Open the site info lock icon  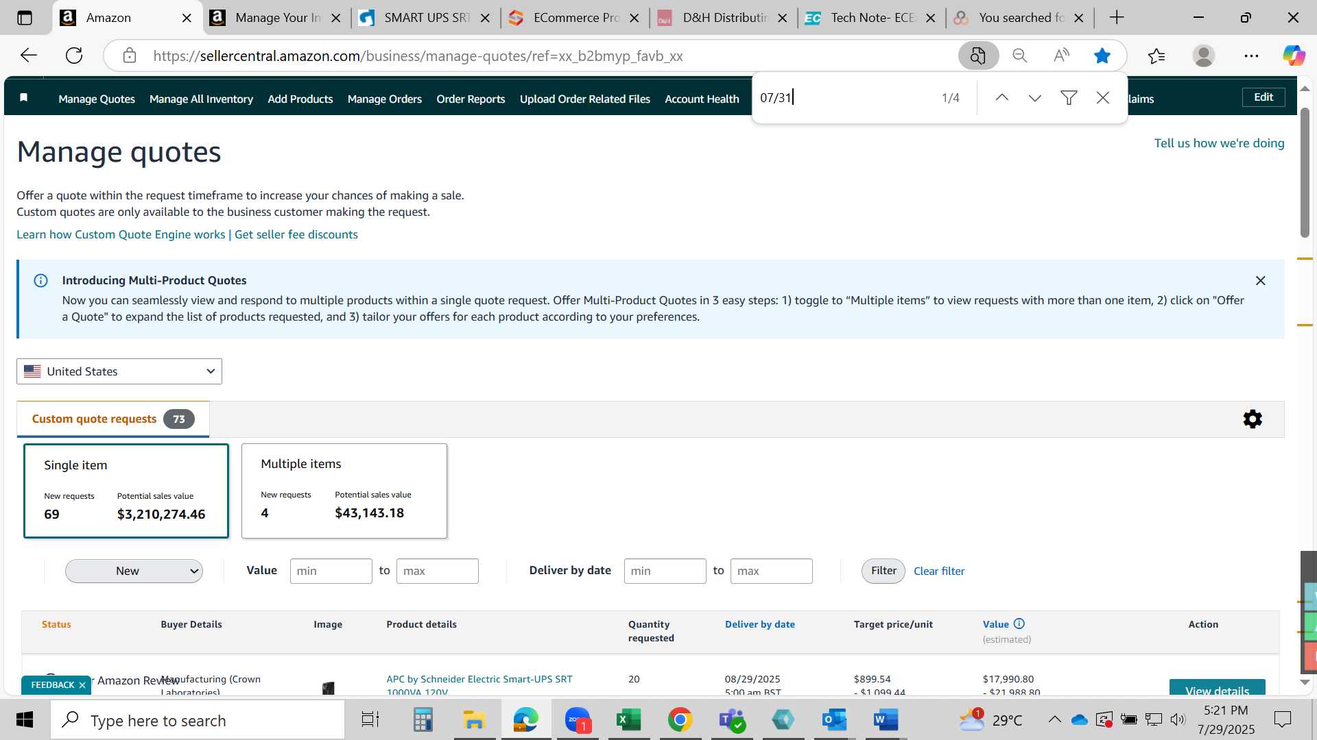[130, 56]
